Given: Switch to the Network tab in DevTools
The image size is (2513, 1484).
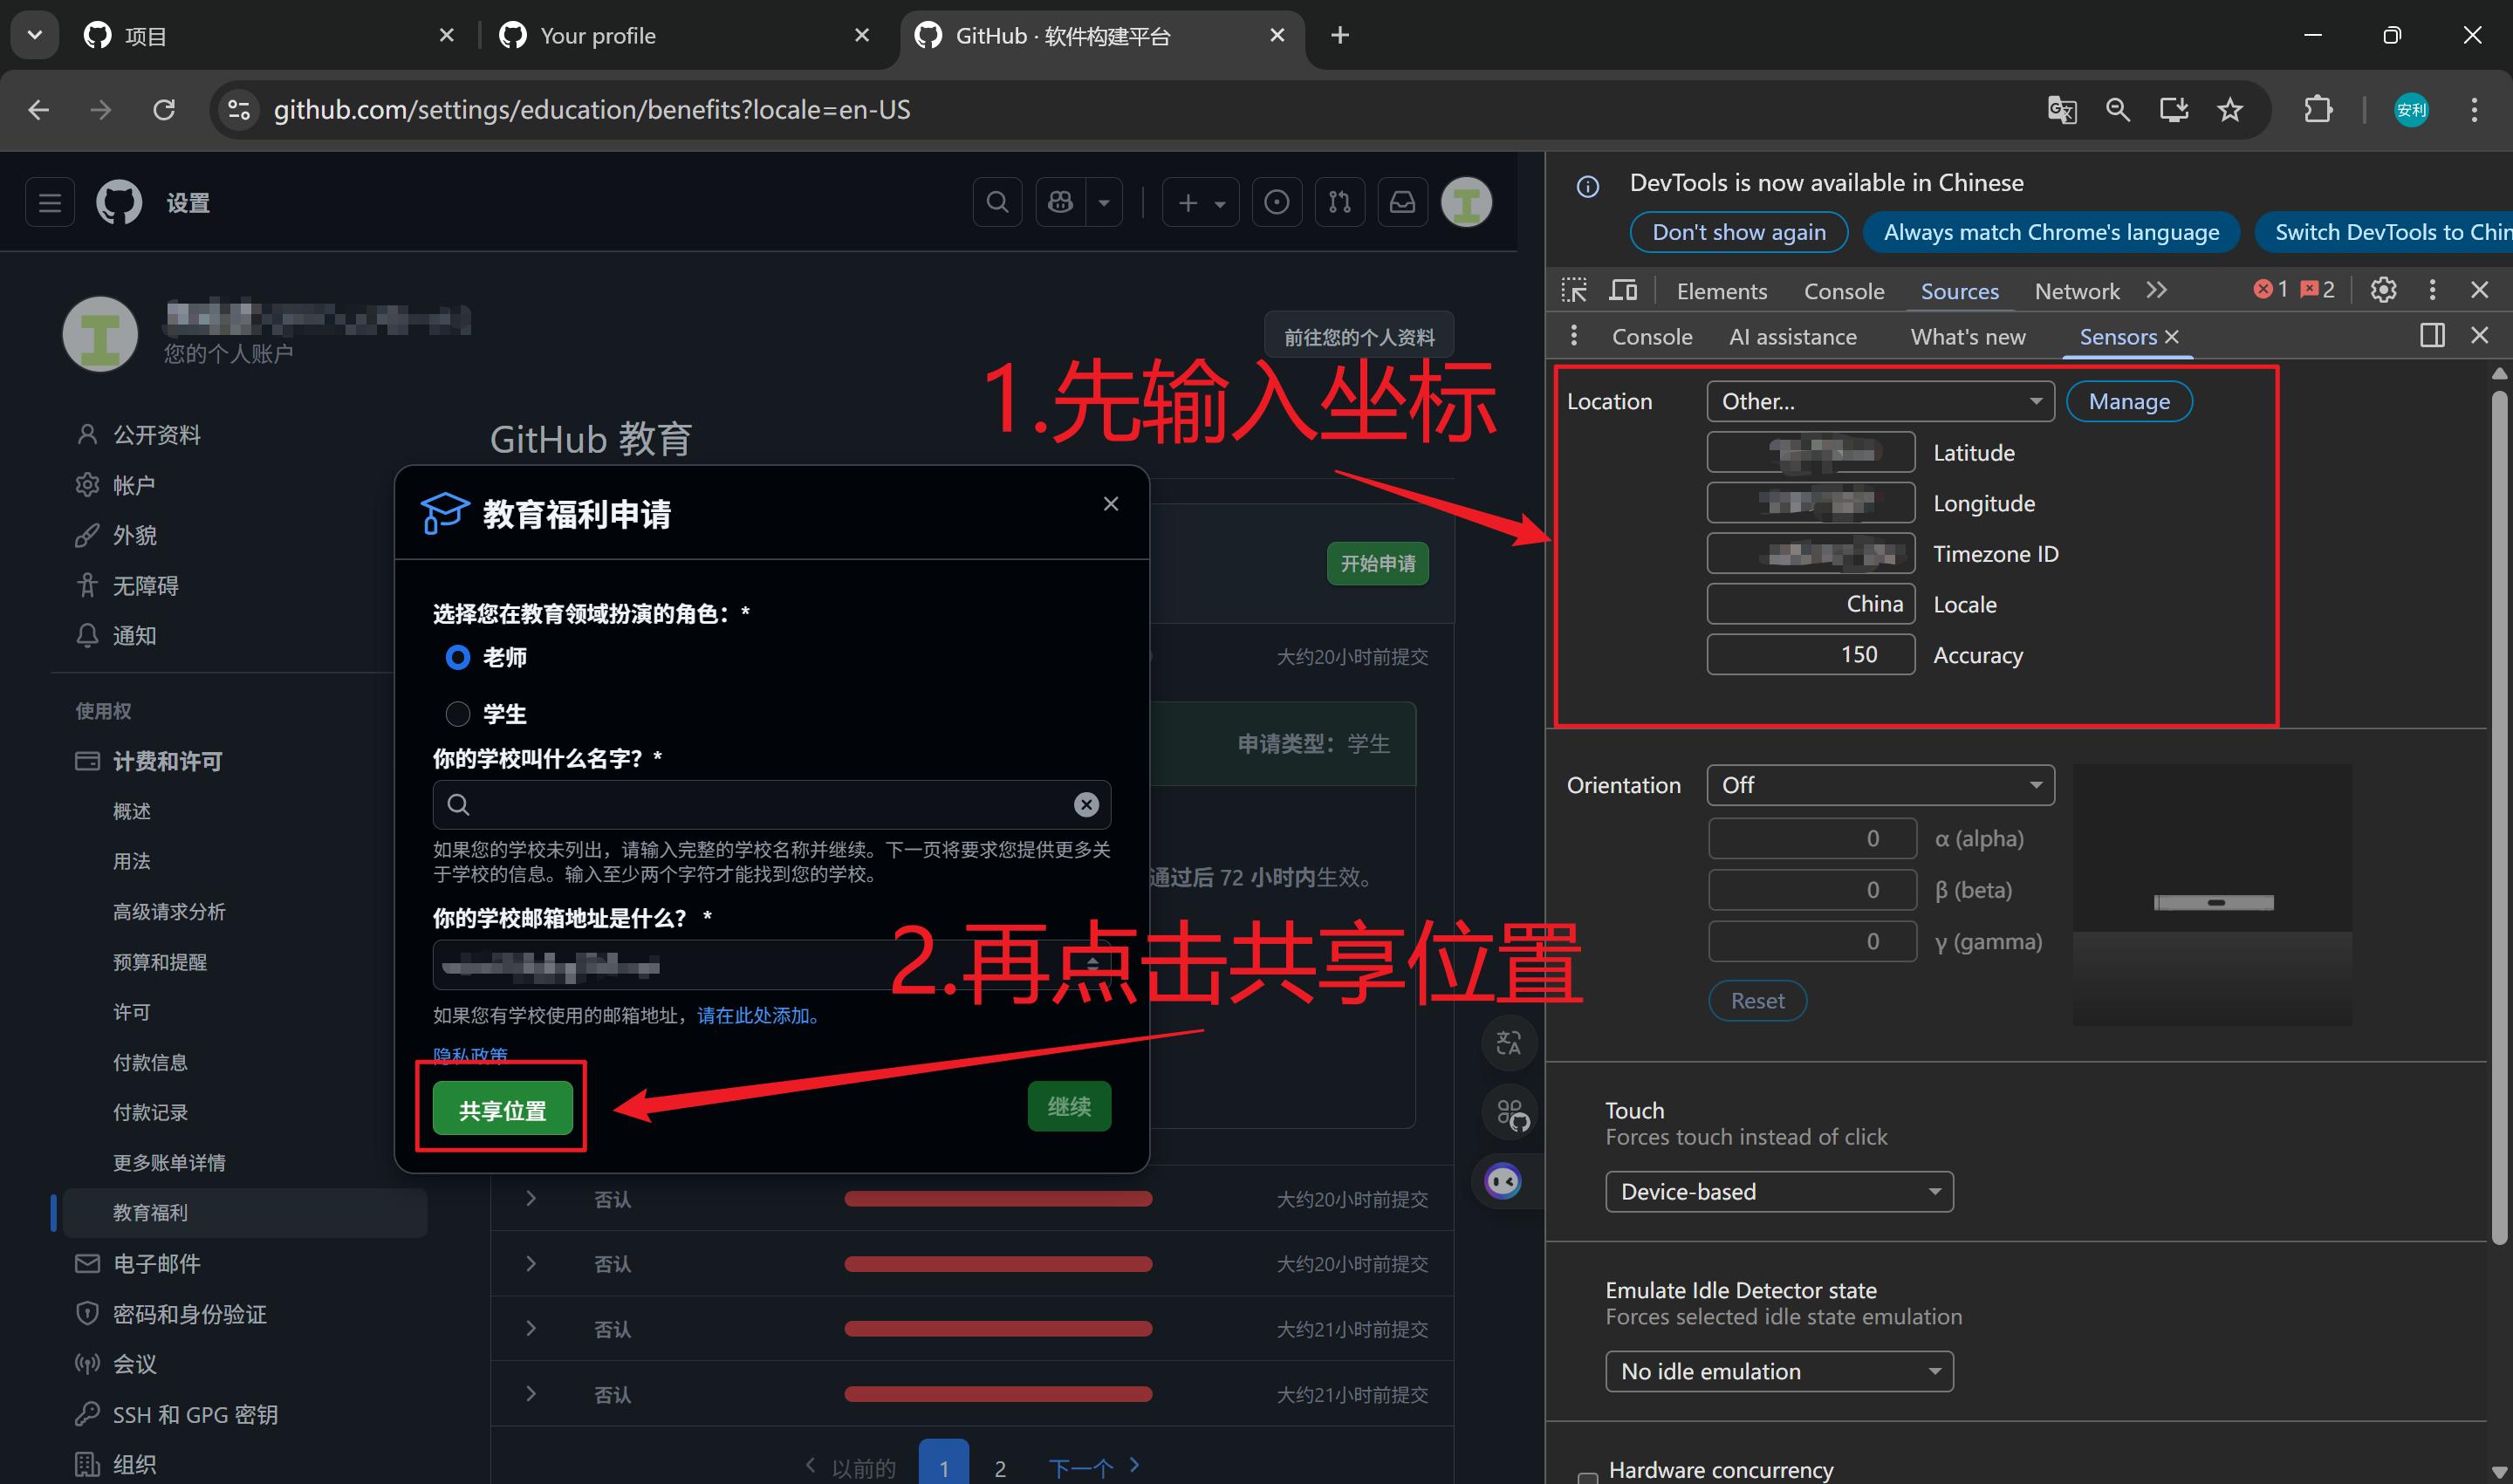Looking at the screenshot, I should pyautogui.click(x=2076, y=291).
